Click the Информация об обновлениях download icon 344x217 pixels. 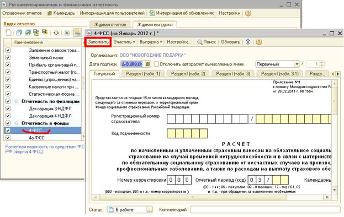(152, 13)
